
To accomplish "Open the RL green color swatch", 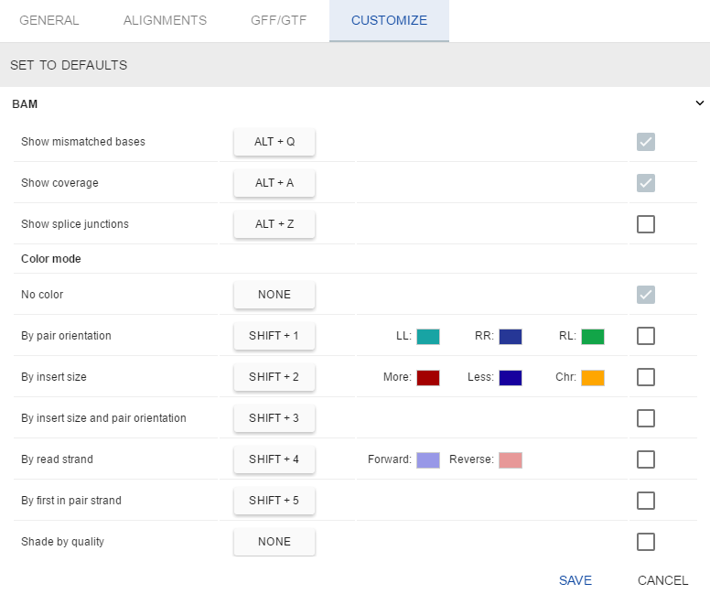I will coord(593,337).
